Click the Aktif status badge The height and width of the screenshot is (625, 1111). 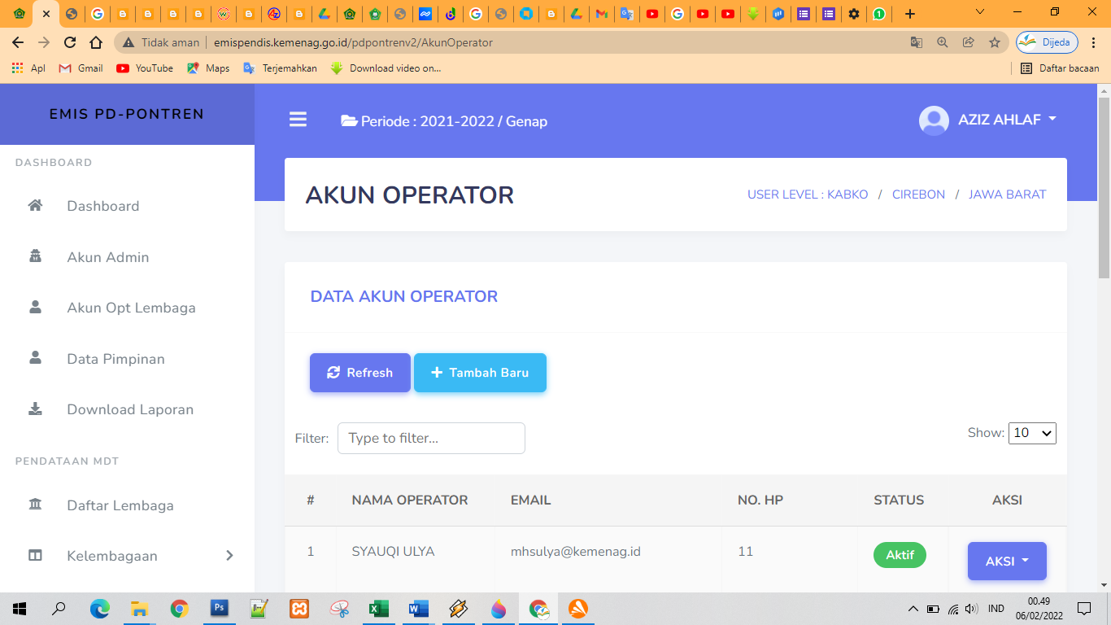tap(900, 555)
